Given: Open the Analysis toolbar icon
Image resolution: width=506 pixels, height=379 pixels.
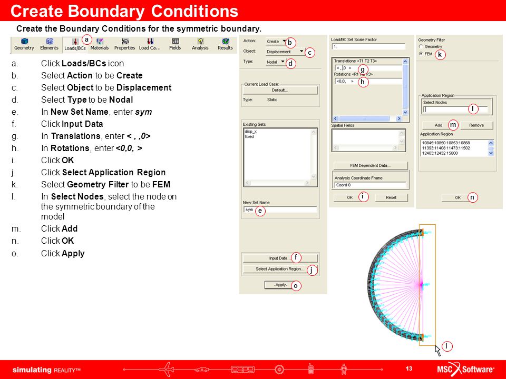Looking at the screenshot, I should tap(200, 44).
